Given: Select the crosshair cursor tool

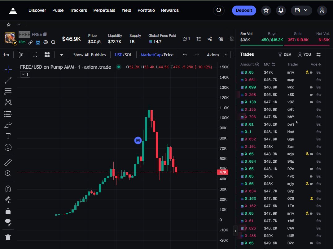Looking at the screenshot, I should (8, 69).
